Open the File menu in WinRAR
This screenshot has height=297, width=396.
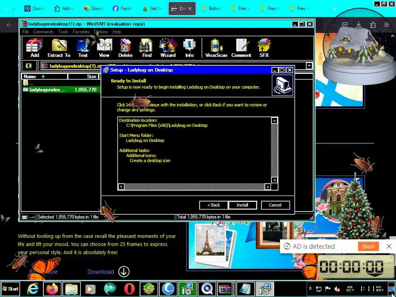pyautogui.click(x=26, y=32)
